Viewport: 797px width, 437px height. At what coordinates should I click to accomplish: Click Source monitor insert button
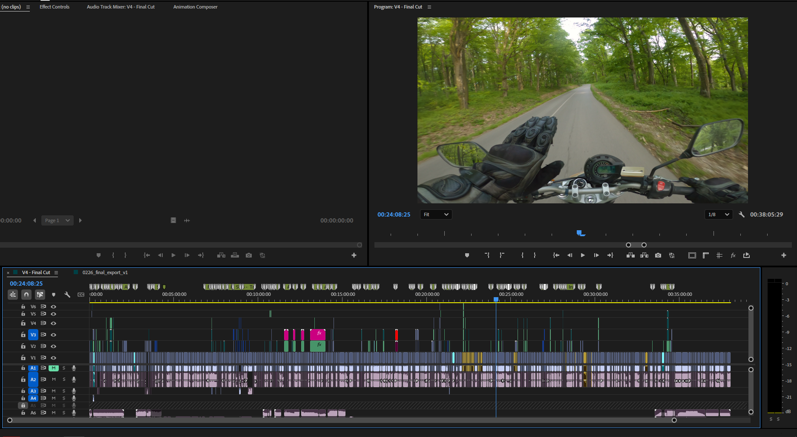coord(221,255)
